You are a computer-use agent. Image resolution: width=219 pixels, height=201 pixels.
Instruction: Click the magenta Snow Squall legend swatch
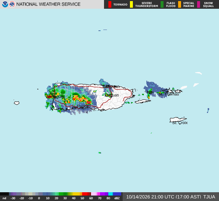[x=199, y=4]
